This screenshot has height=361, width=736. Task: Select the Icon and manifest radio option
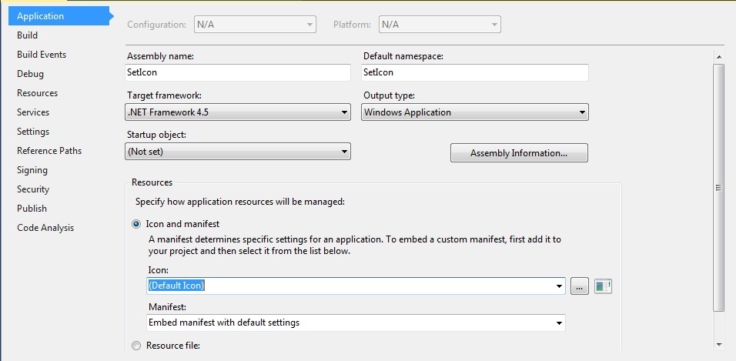click(136, 225)
